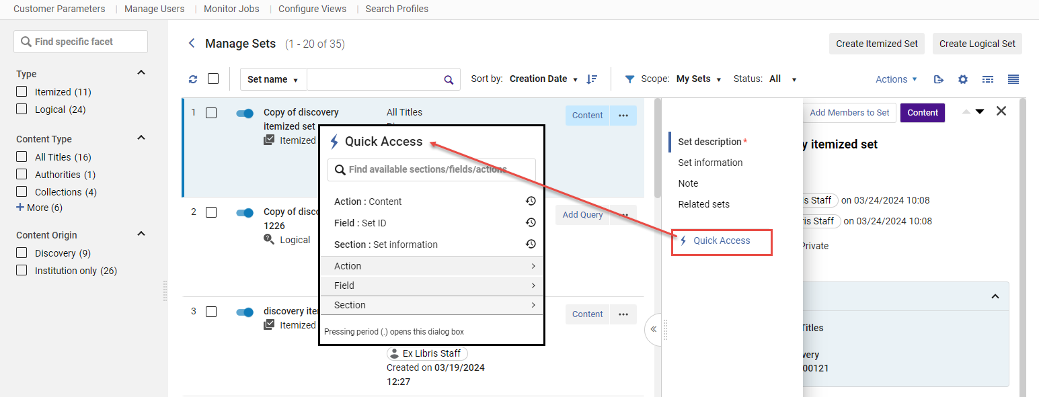1039x397 pixels.
Task: Click the export list icon
Action: (x=939, y=79)
